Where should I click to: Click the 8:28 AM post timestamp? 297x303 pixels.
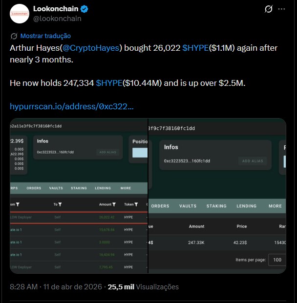(23, 287)
